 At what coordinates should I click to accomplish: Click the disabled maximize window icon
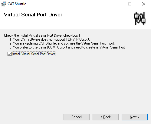click(x=130, y=4)
